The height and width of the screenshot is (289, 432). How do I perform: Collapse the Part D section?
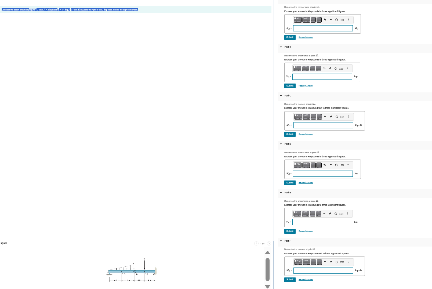281,144
